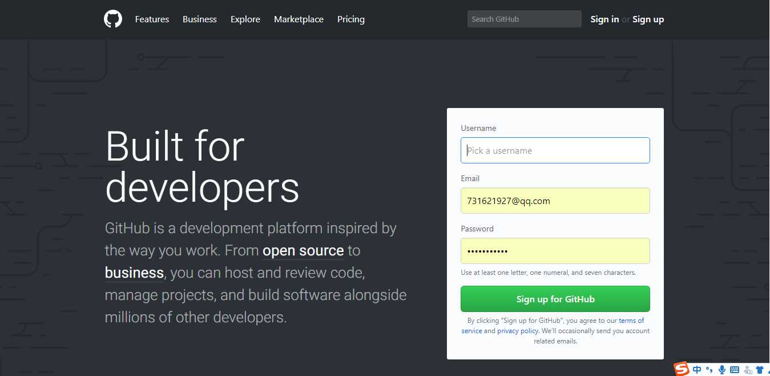770x376 pixels.
Task: Click the GitHub Octocat logo
Action: 113,19
